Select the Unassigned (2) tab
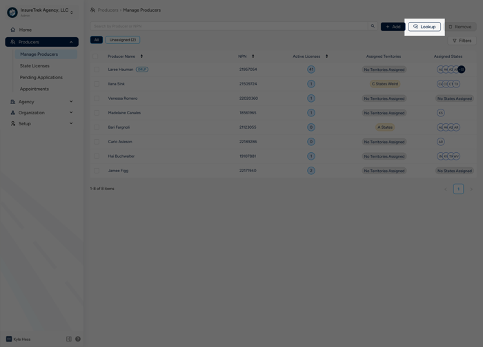Viewport: 483px width, 347px height. (123, 40)
